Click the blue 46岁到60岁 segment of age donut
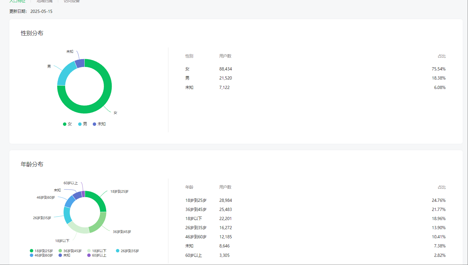Viewport: 468px width, 265px height. (70, 202)
